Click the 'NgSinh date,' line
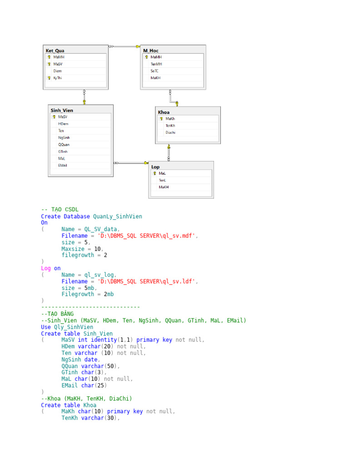This screenshot has height=466, width=349. [x=81, y=360]
